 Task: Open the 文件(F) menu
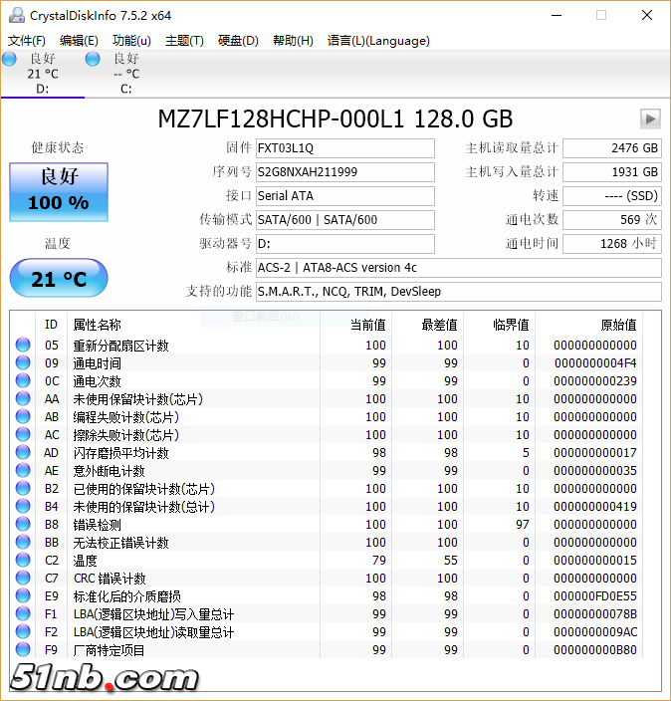click(27, 41)
